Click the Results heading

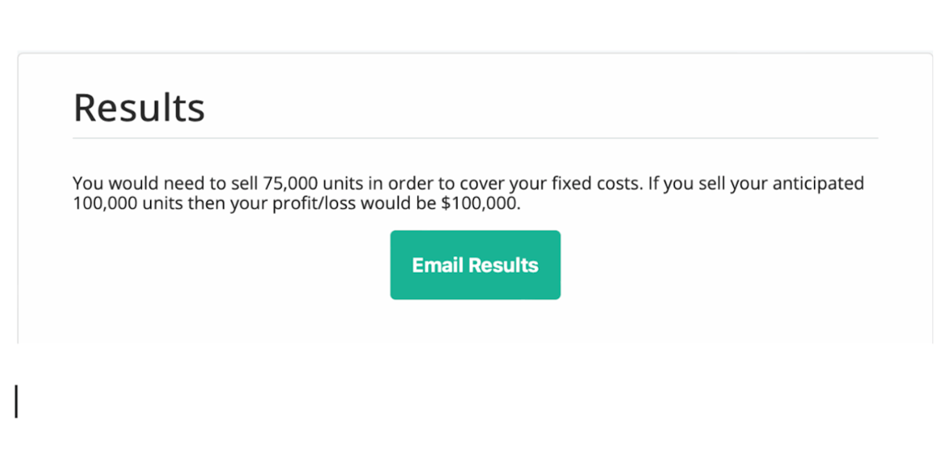[139, 108]
